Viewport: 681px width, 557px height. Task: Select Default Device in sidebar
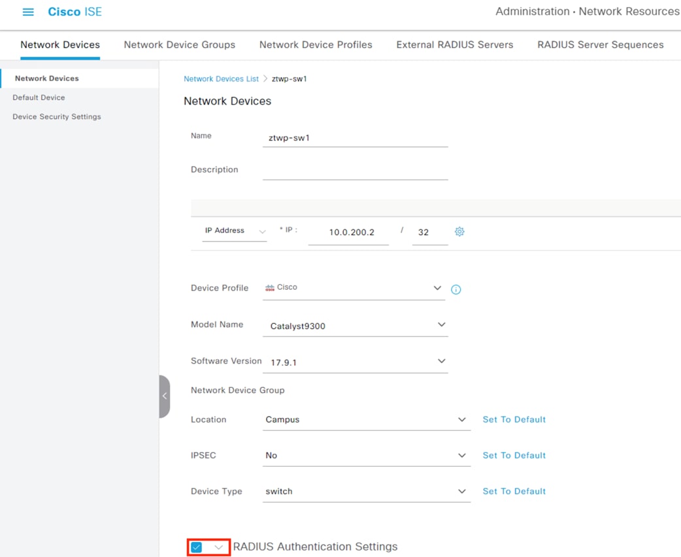click(39, 97)
